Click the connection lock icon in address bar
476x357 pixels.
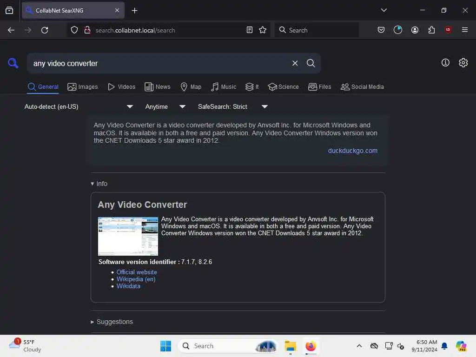87,30
